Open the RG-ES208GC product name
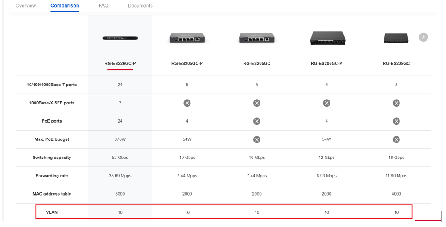This screenshot has width=446, height=227. [x=396, y=63]
